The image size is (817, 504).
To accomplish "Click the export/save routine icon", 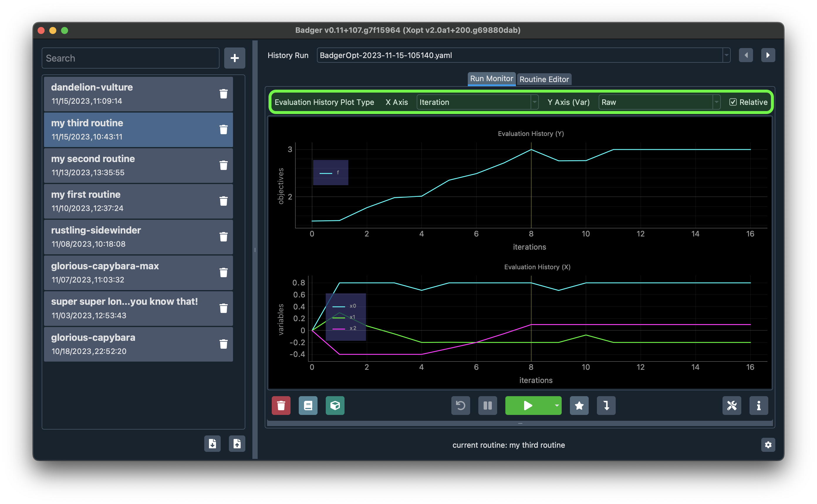I will (x=237, y=444).
